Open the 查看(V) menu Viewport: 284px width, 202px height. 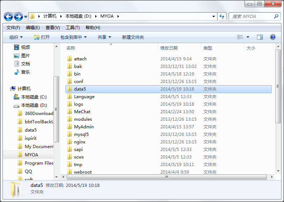[x=53, y=28]
